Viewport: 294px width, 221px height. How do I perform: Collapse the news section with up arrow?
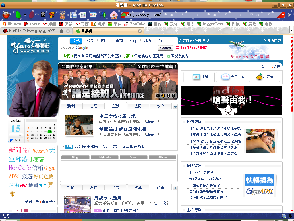tap(175, 106)
